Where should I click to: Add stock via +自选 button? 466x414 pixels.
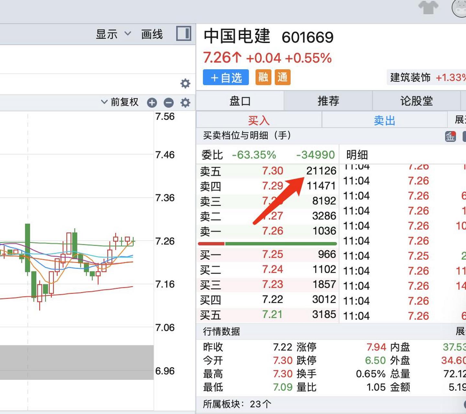pyautogui.click(x=226, y=77)
